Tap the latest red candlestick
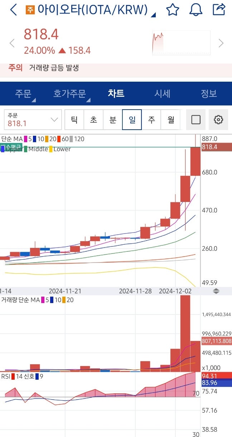The image size is (232, 437). tap(195, 161)
